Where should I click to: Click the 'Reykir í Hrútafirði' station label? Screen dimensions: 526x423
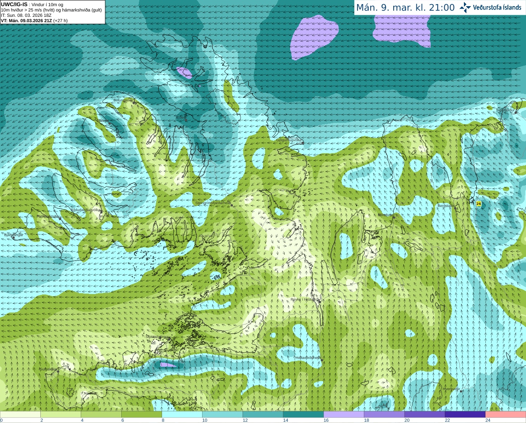point(305,299)
